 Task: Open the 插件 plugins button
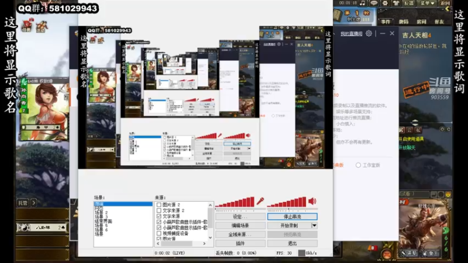tap(240, 243)
